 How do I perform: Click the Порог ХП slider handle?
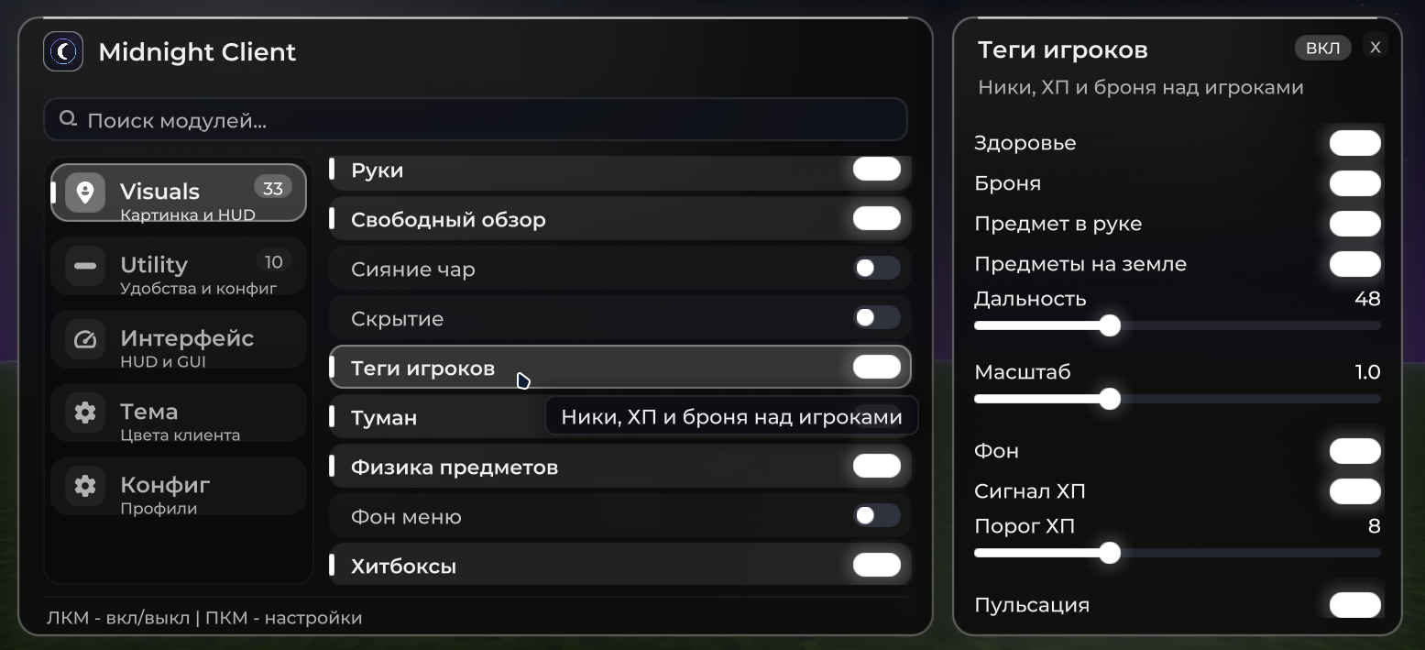tap(1110, 553)
